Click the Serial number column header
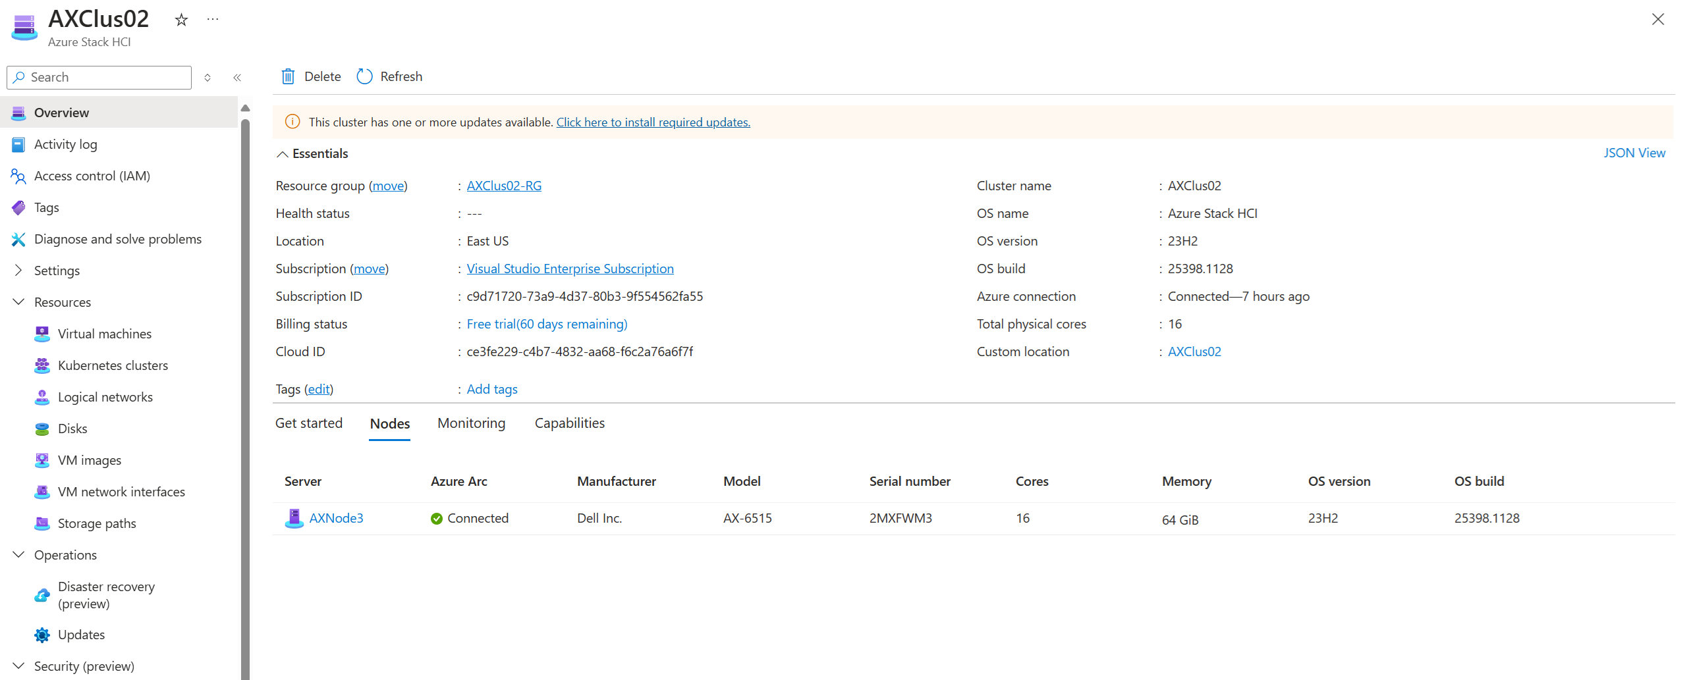Image resolution: width=1687 pixels, height=680 pixels. coord(910,481)
